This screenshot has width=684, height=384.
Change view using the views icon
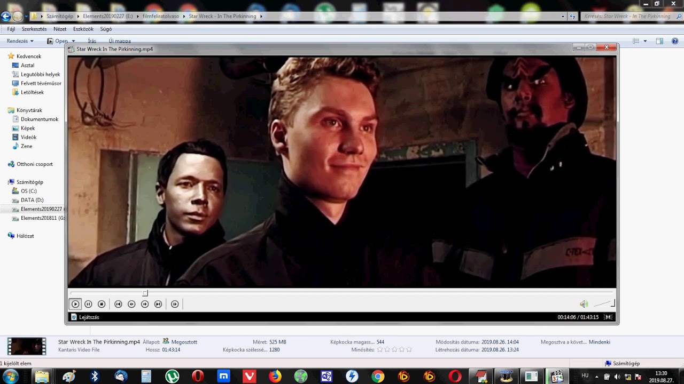tap(636, 41)
